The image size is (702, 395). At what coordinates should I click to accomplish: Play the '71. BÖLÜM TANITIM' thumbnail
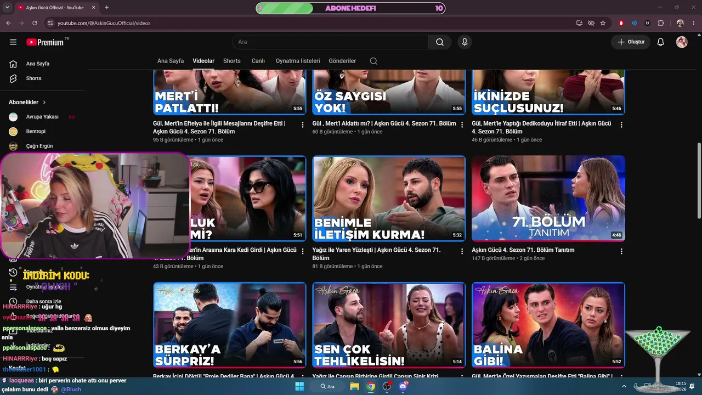[x=548, y=199]
